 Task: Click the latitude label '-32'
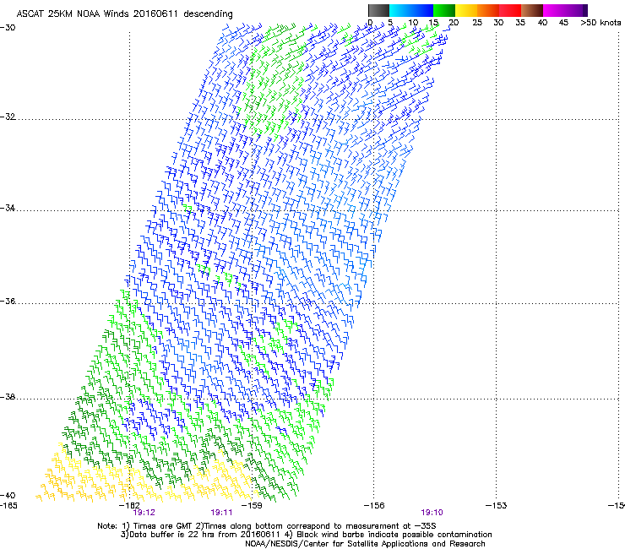pos(8,117)
